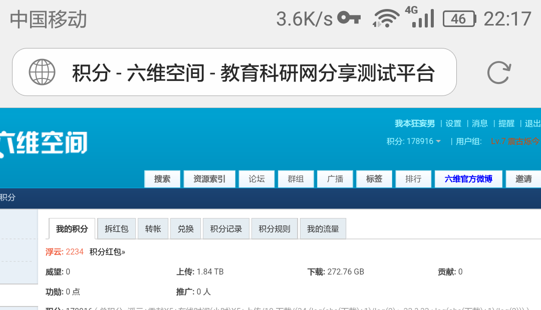Open the 排行 ranking section

(x=413, y=179)
